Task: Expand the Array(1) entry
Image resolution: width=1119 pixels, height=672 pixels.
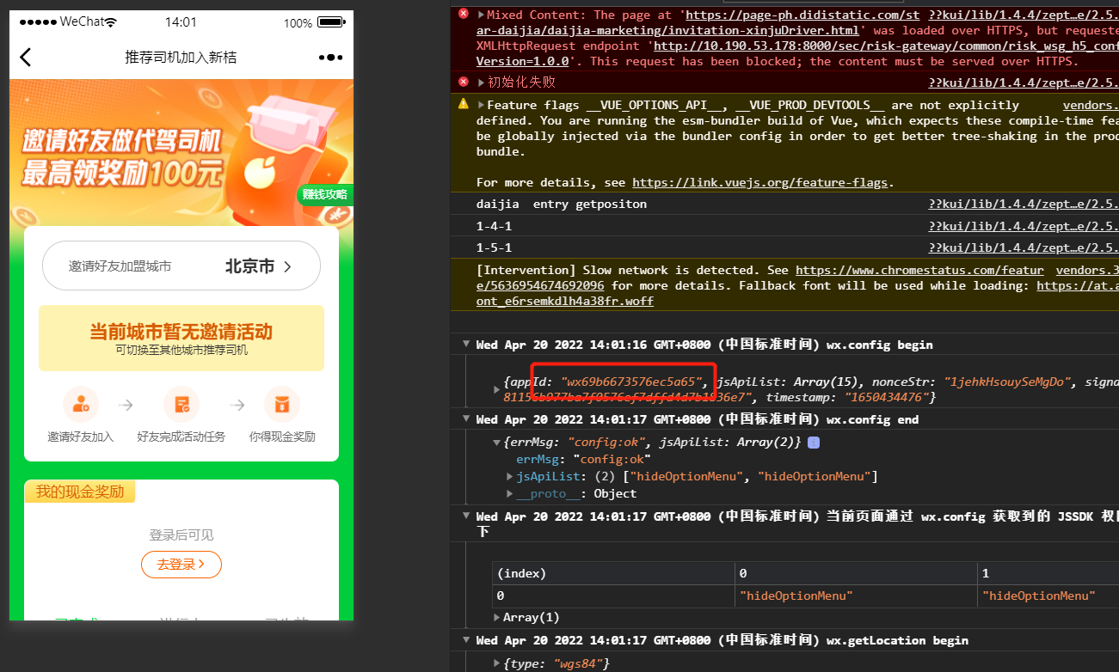Action: click(x=497, y=618)
